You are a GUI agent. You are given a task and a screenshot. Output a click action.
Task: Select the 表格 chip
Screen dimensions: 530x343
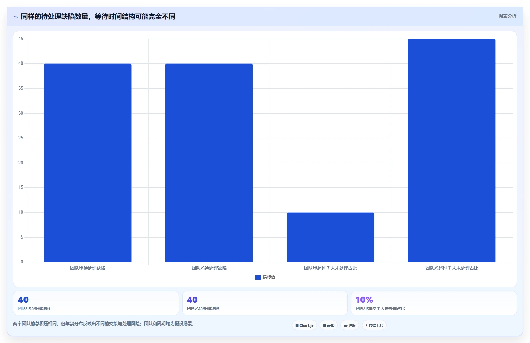(x=329, y=325)
